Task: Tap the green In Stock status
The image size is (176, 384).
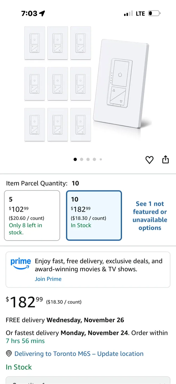Action: 19,367
